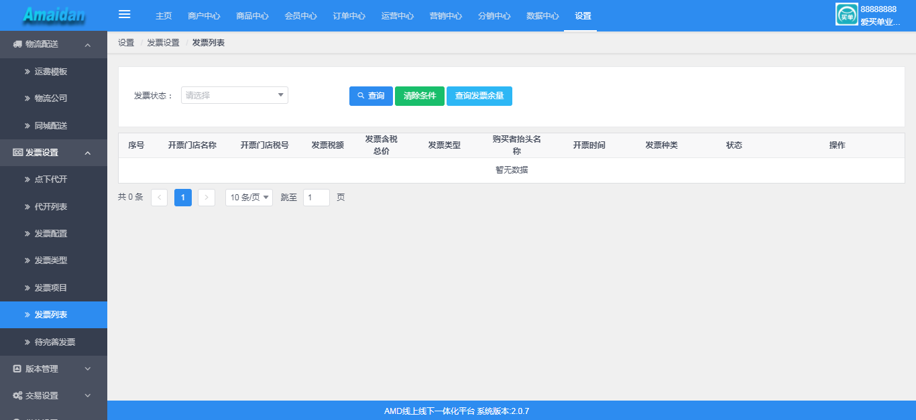The height and width of the screenshot is (420, 916).
Task: Open 主页 in the top navigation
Action: (164, 16)
